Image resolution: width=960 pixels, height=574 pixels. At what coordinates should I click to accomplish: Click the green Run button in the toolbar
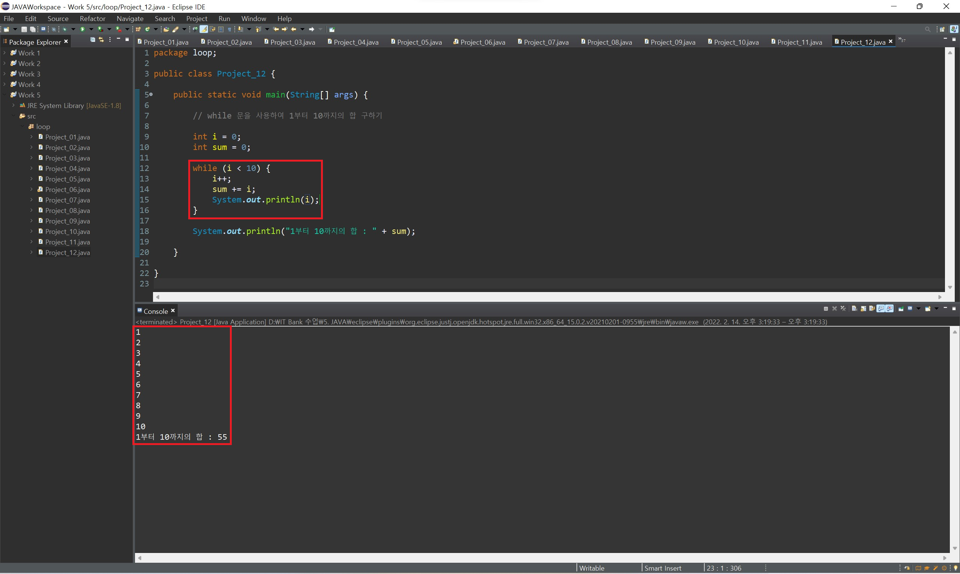pyautogui.click(x=82, y=29)
